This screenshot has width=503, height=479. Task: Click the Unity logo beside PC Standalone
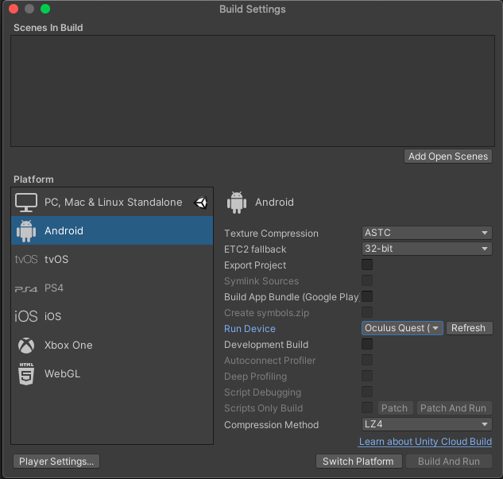point(200,203)
